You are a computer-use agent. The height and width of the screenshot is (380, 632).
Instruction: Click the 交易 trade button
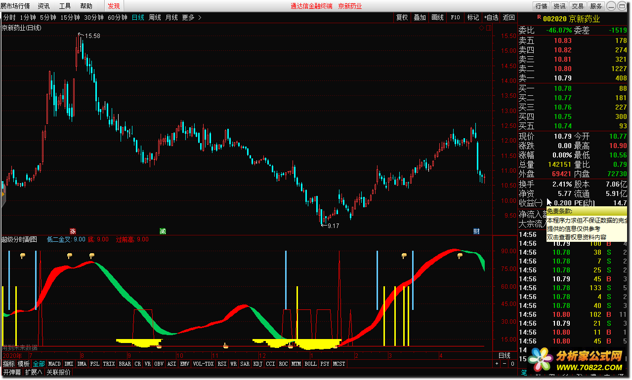tap(578, 6)
